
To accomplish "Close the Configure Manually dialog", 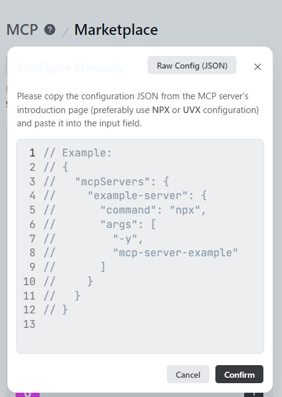I will click(x=257, y=67).
